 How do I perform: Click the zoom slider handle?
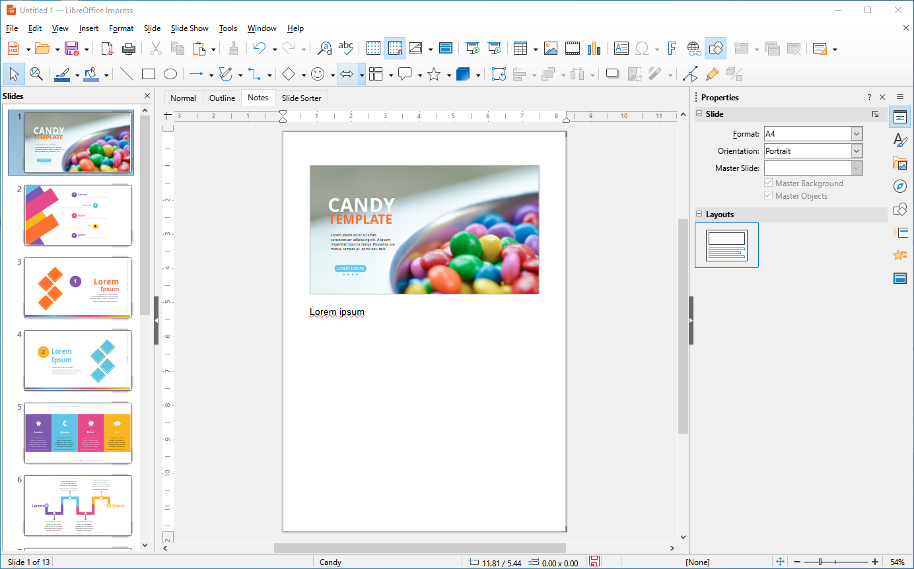pos(820,562)
